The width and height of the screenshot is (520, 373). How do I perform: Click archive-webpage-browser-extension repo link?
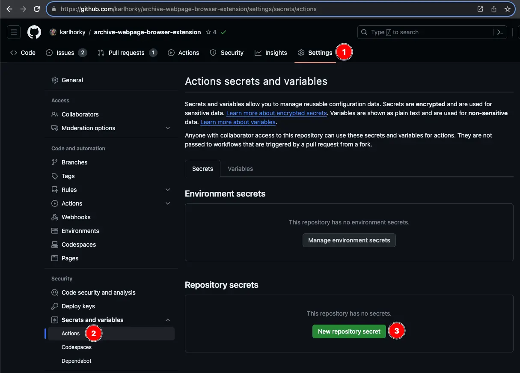(147, 32)
